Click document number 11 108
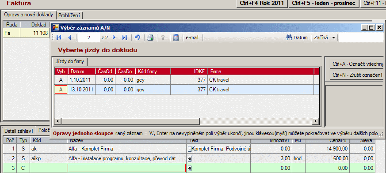The width and height of the screenshot is (386, 173). coord(35,33)
